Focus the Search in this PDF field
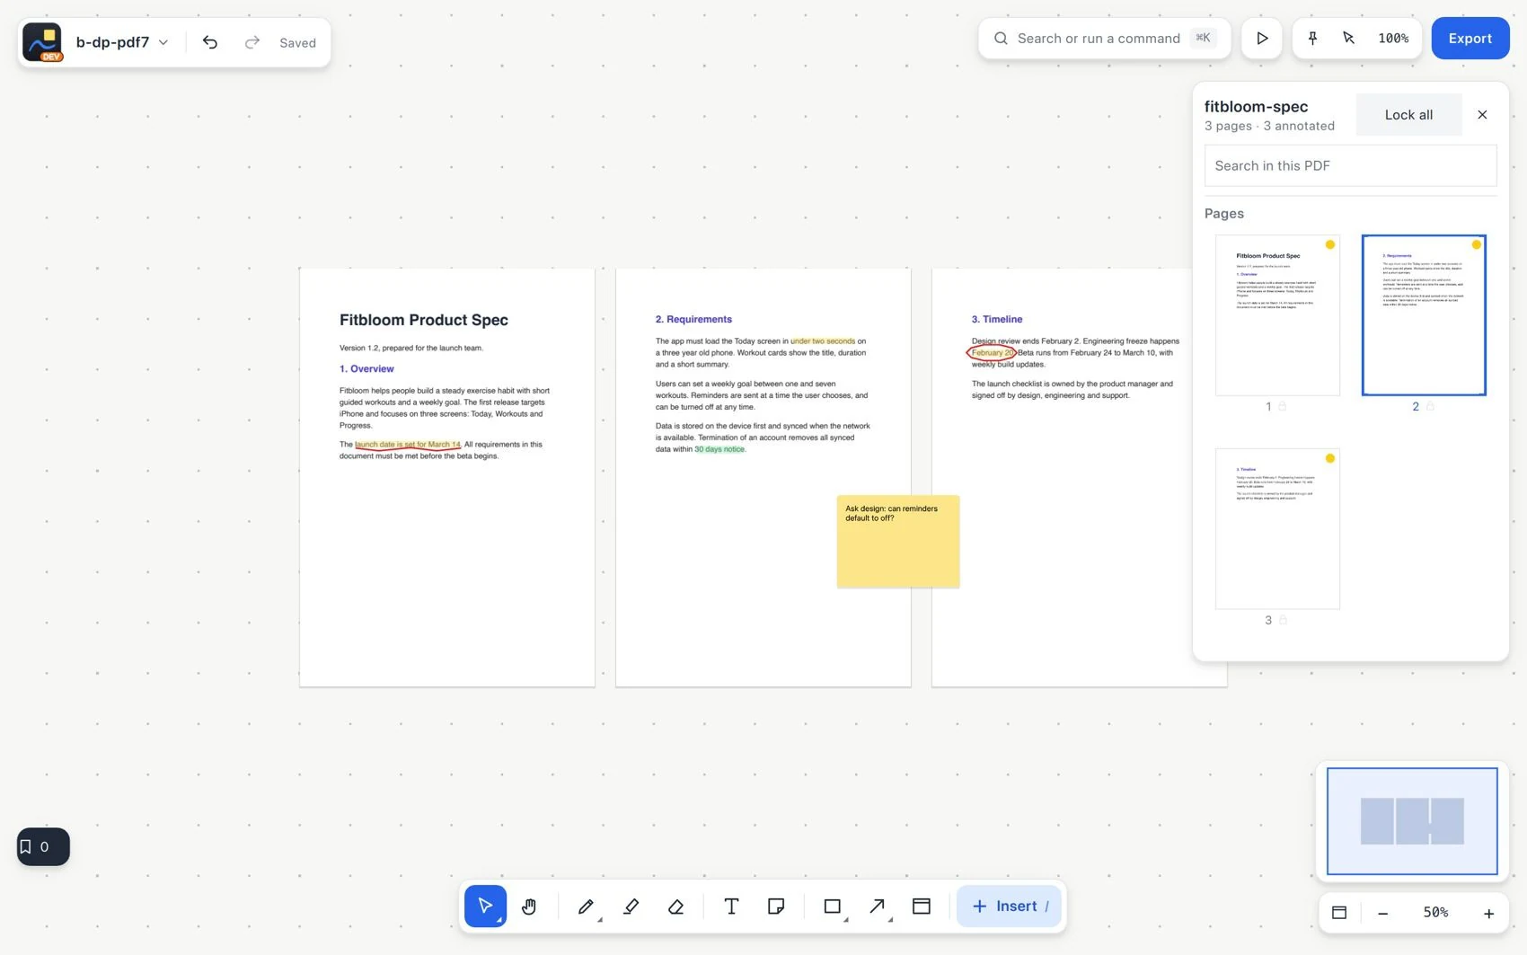 [1350, 165]
